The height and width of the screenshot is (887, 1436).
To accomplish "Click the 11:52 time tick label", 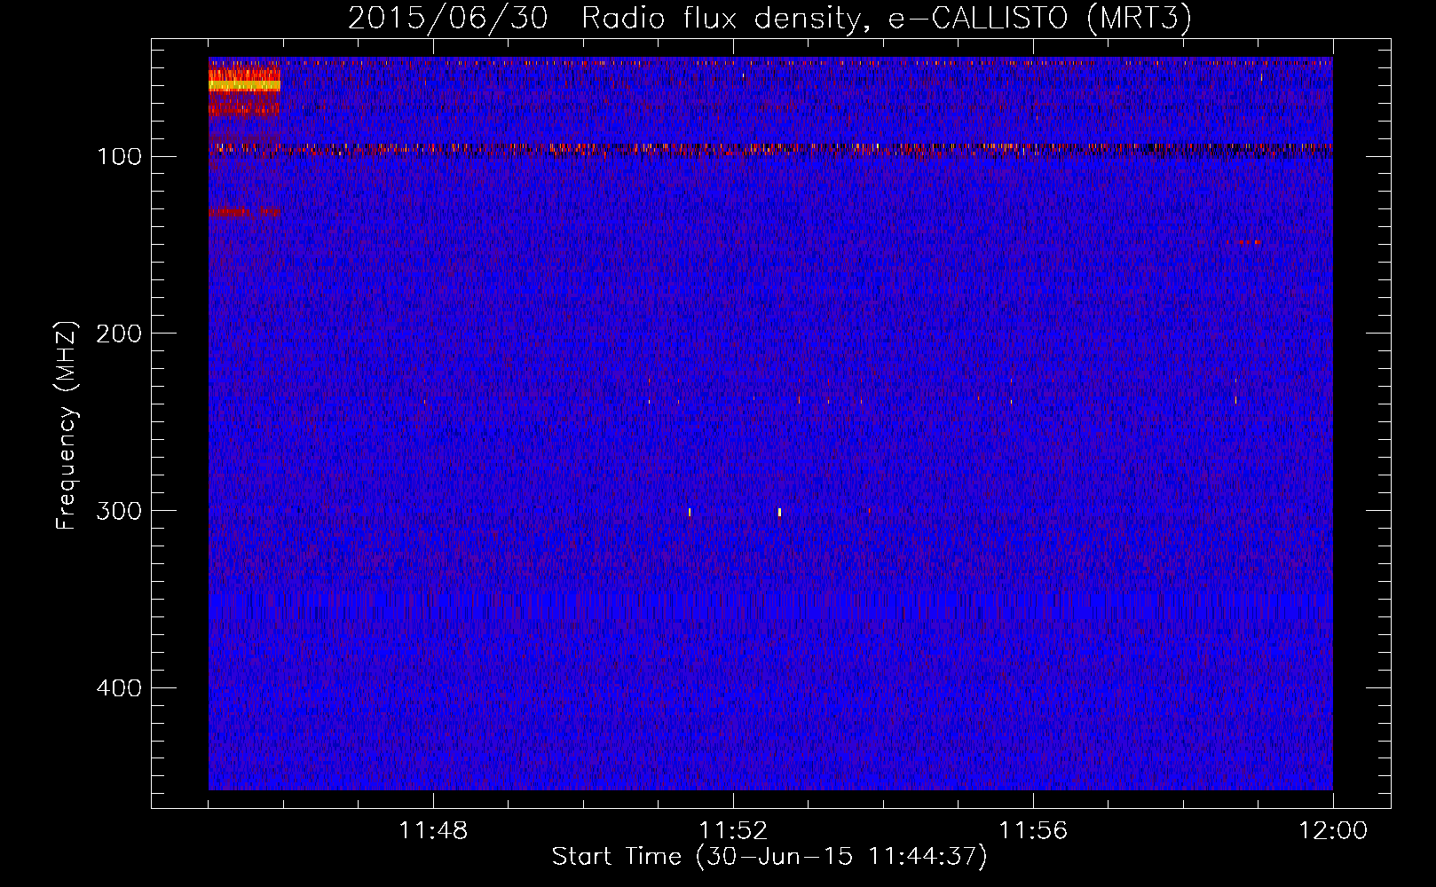I will [x=733, y=831].
